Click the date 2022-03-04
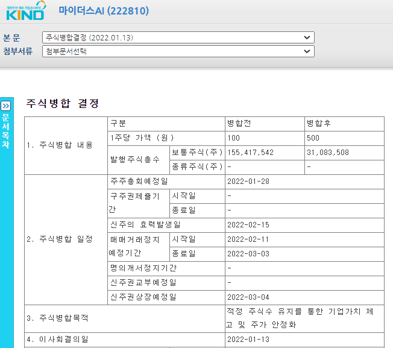This screenshot has width=393, height=348. 248,297
